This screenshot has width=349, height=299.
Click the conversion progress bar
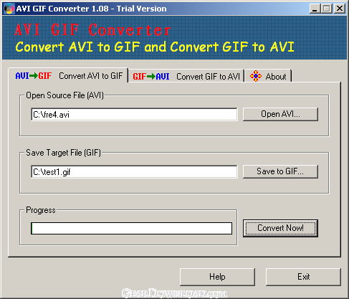click(x=131, y=228)
